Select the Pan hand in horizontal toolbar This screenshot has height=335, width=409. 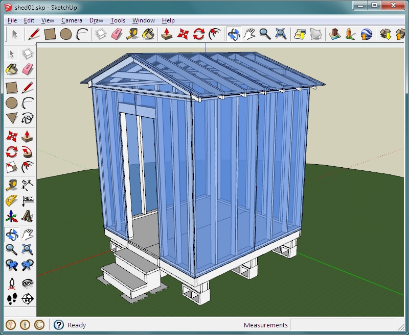pyautogui.click(x=249, y=34)
